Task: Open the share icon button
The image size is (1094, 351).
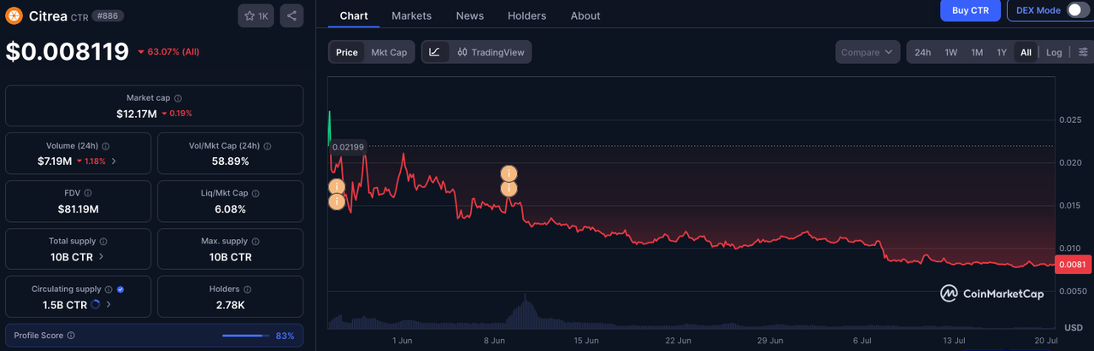Action: point(291,15)
